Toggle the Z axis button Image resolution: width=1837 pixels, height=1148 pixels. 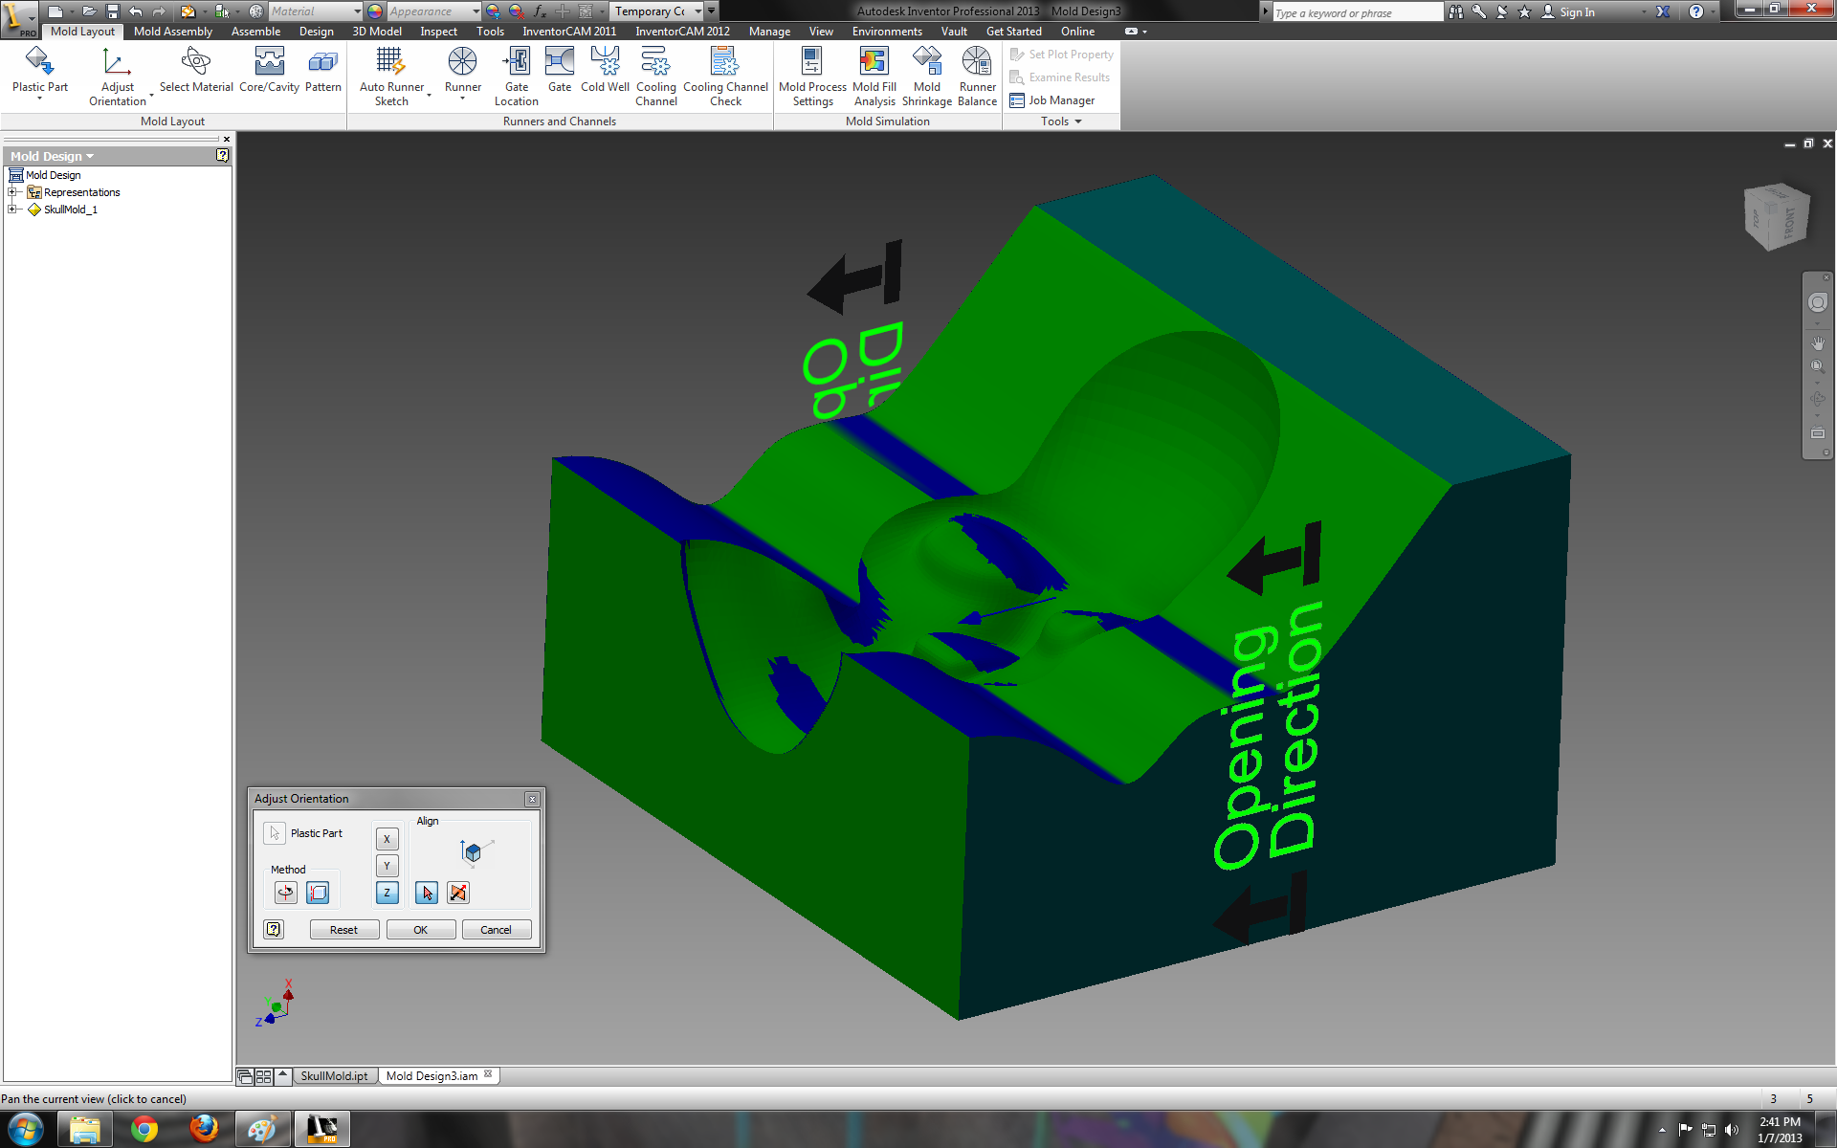pyautogui.click(x=387, y=893)
